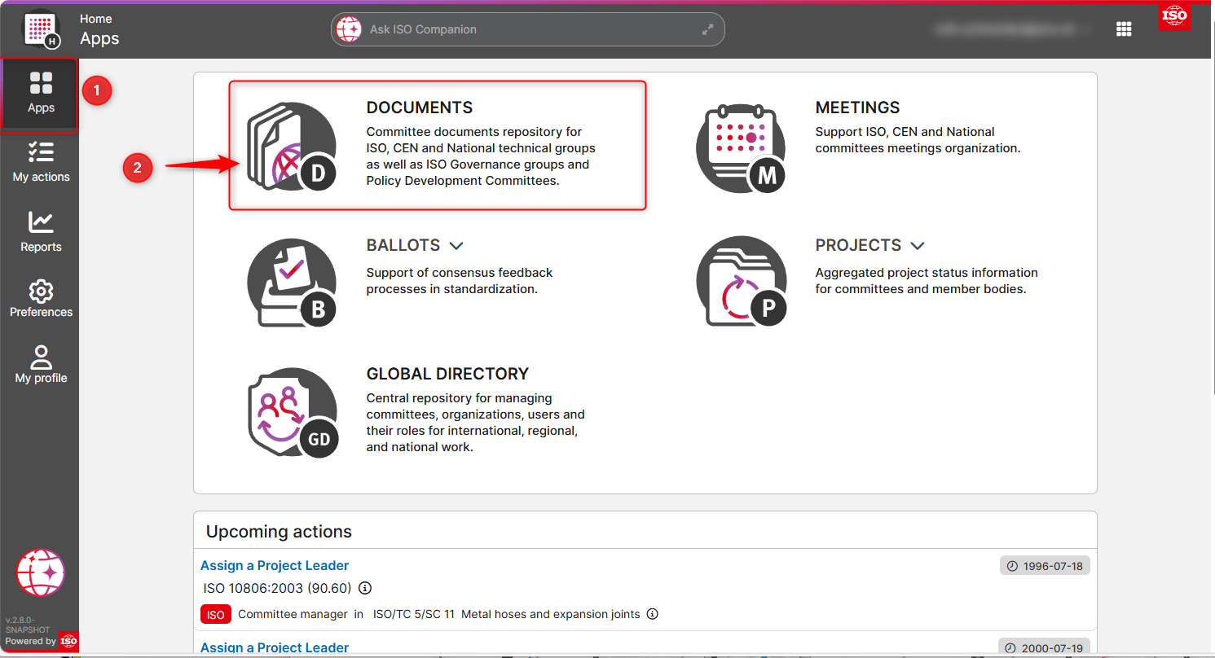Expand the PROJECTS chevron dropdown
The image size is (1215, 658).
[918, 245]
